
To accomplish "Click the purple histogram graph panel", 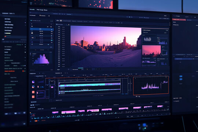I will tap(41, 59).
